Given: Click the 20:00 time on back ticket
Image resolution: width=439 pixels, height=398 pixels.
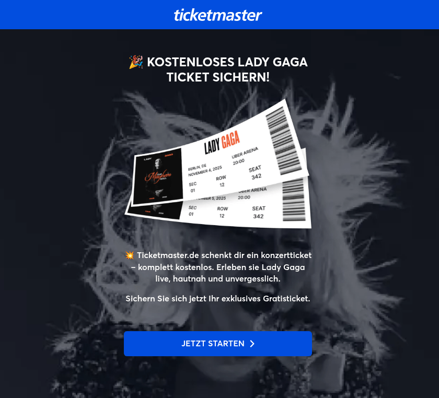Looking at the screenshot, I should 244,197.
